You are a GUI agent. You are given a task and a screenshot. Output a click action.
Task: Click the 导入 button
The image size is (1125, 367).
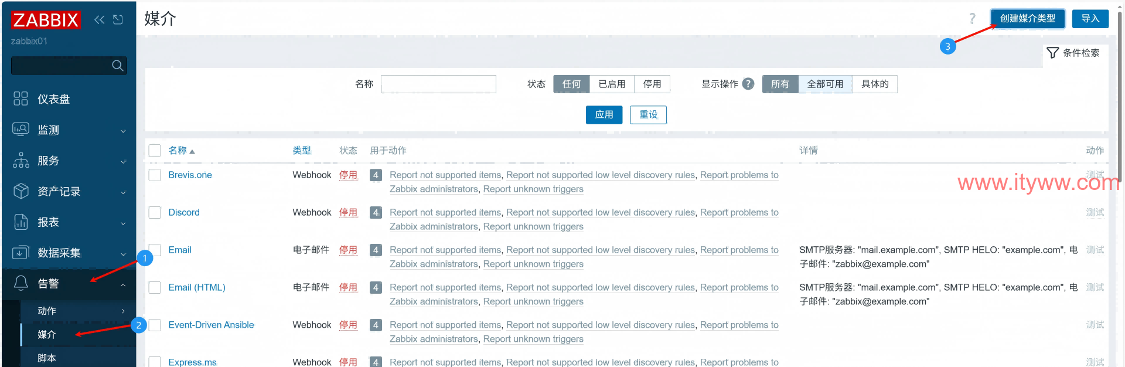point(1090,19)
